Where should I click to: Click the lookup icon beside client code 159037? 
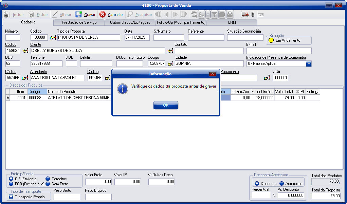click(x=25, y=51)
